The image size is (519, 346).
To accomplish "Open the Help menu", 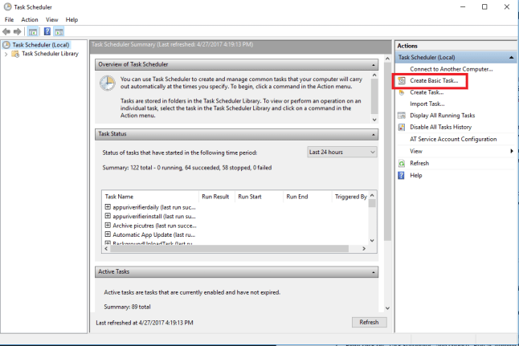I will click(72, 20).
